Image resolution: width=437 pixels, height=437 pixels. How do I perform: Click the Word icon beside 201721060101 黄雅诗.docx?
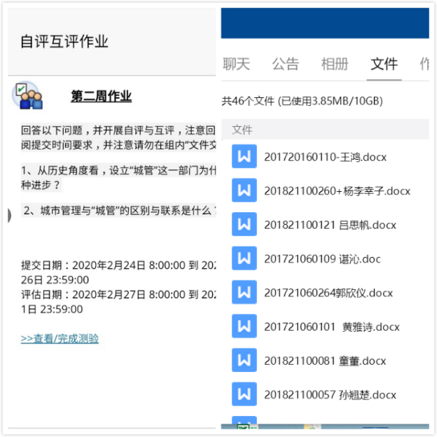click(x=244, y=326)
